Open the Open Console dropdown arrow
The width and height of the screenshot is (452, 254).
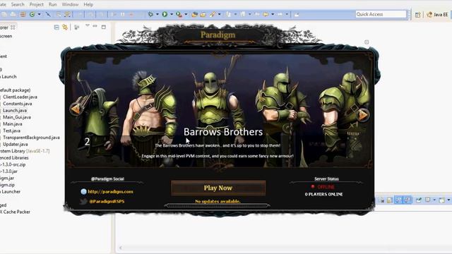tap(448, 200)
